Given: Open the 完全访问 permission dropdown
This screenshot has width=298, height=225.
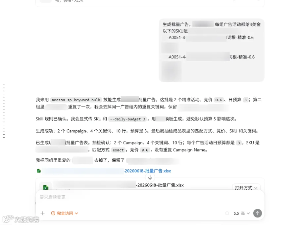Looking at the screenshot, I should (x=65, y=213).
